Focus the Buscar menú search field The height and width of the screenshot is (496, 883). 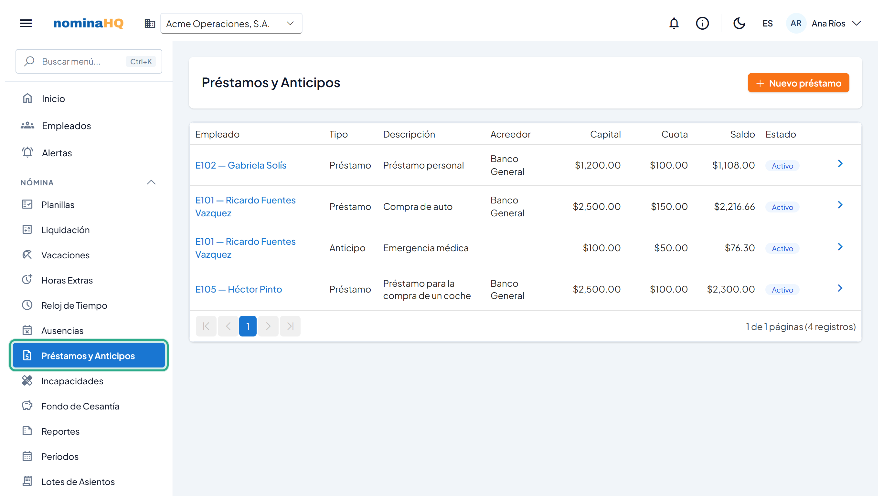[x=89, y=61]
